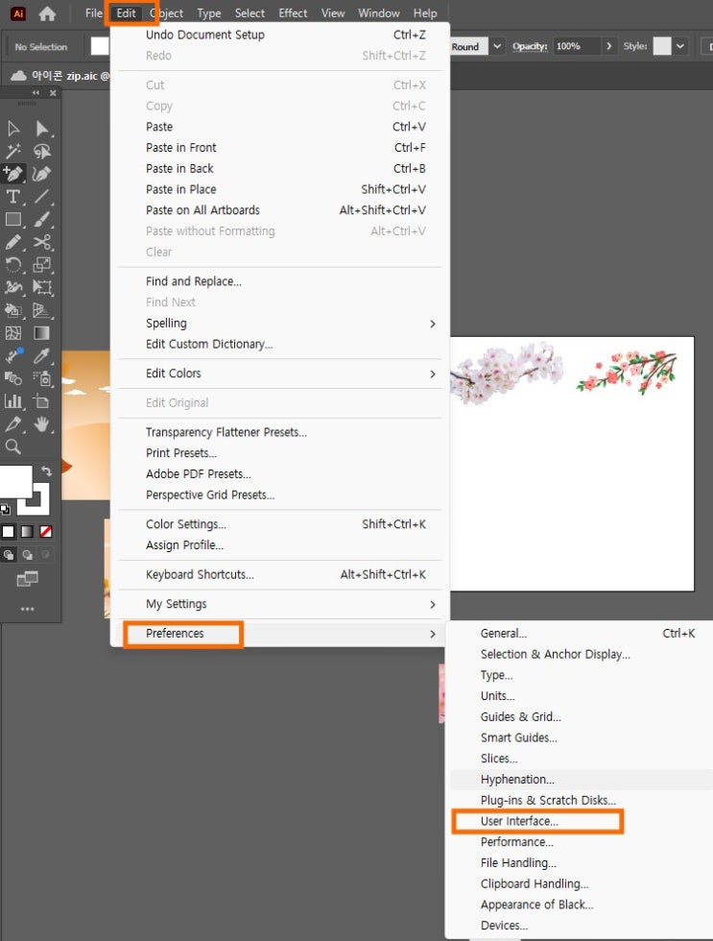Open the Opacity slider arrow
Image resolution: width=713 pixels, height=941 pixels.
(609, 46)
